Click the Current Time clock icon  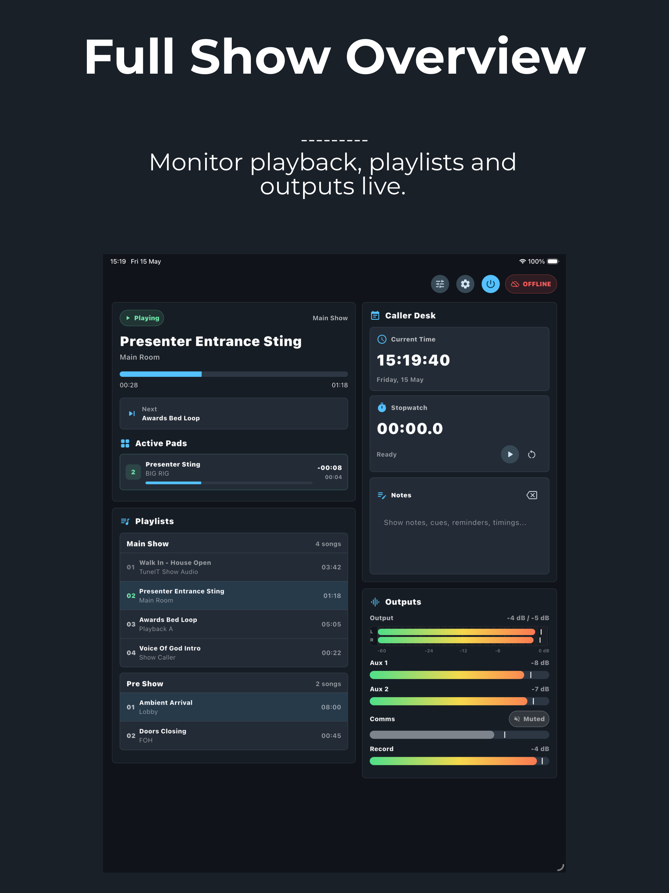[381, 339]
